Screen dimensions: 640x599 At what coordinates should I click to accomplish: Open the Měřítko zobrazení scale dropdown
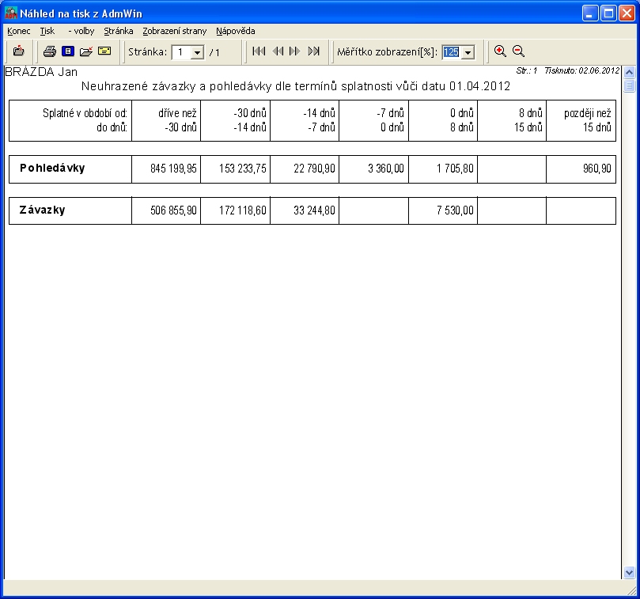coord(468,52)
